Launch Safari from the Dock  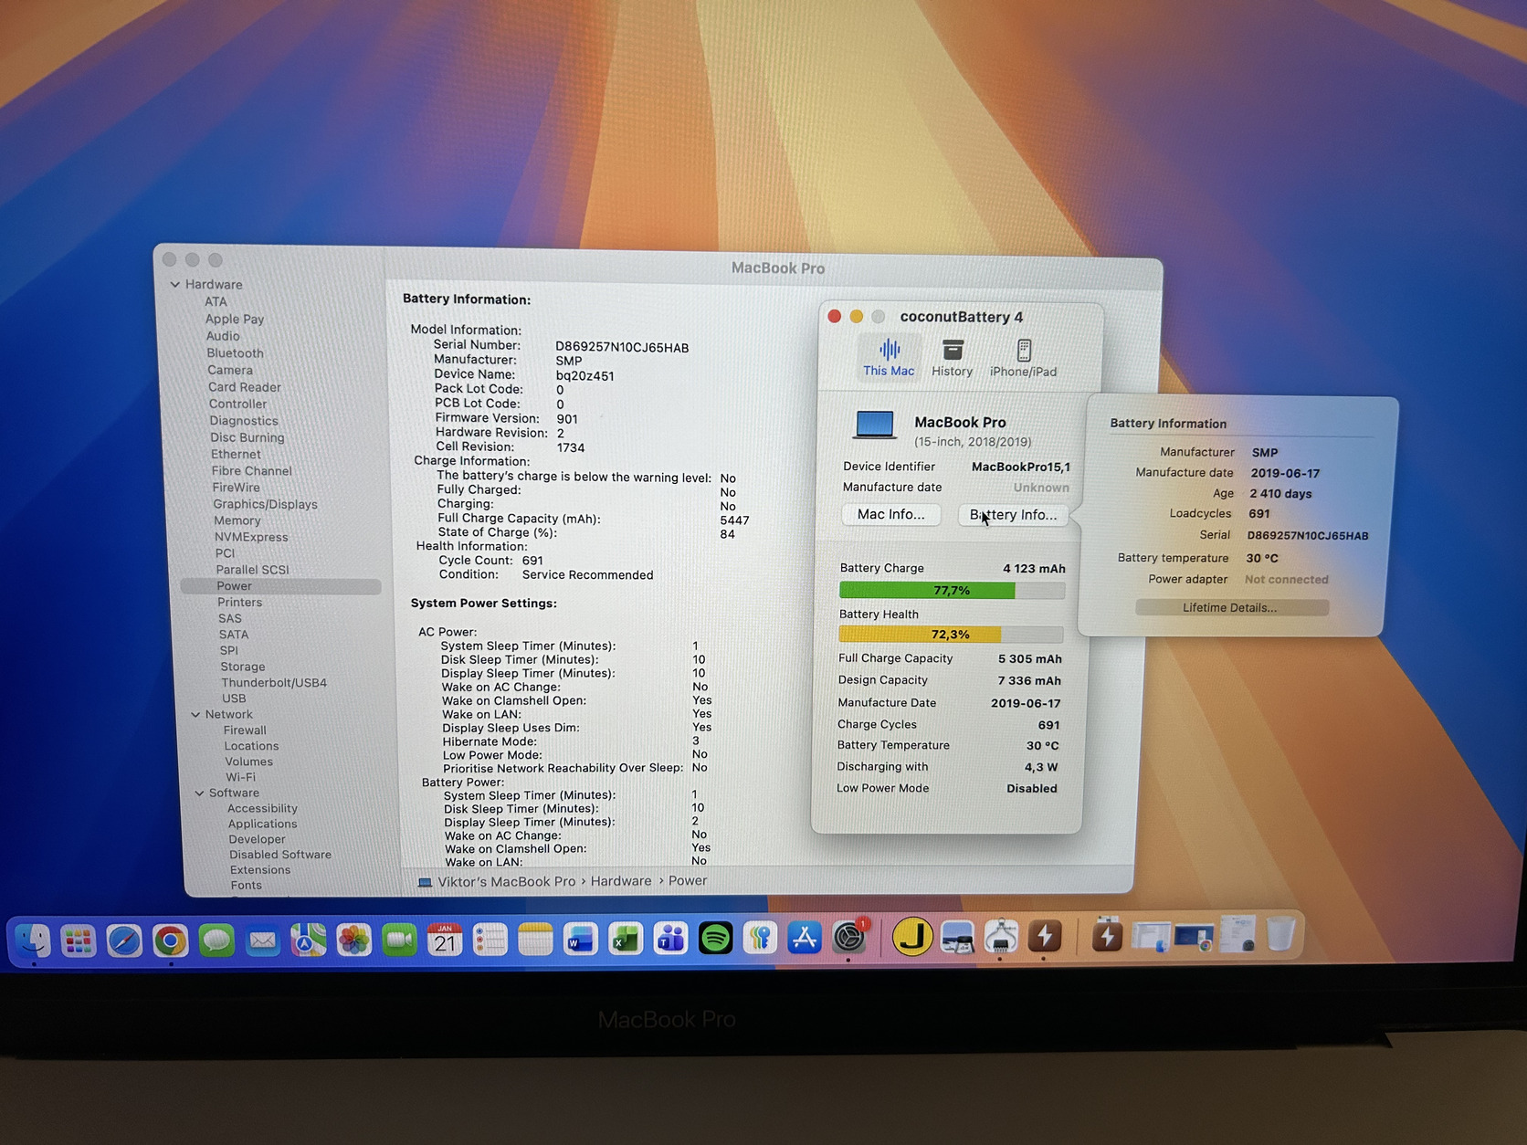[x=124, y=940]
